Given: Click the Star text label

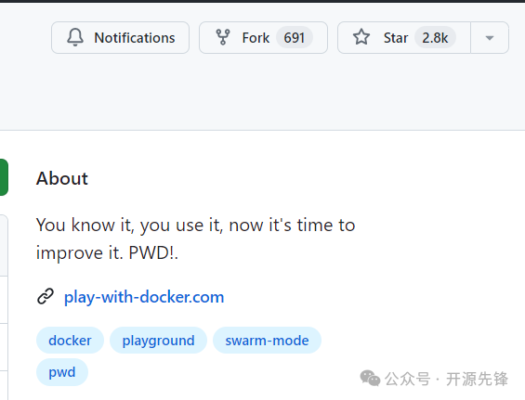Looking at the screenshot, I should click(396, 38).
